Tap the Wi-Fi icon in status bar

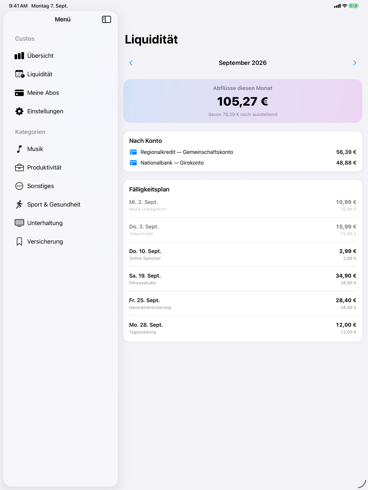pos(344,6)
